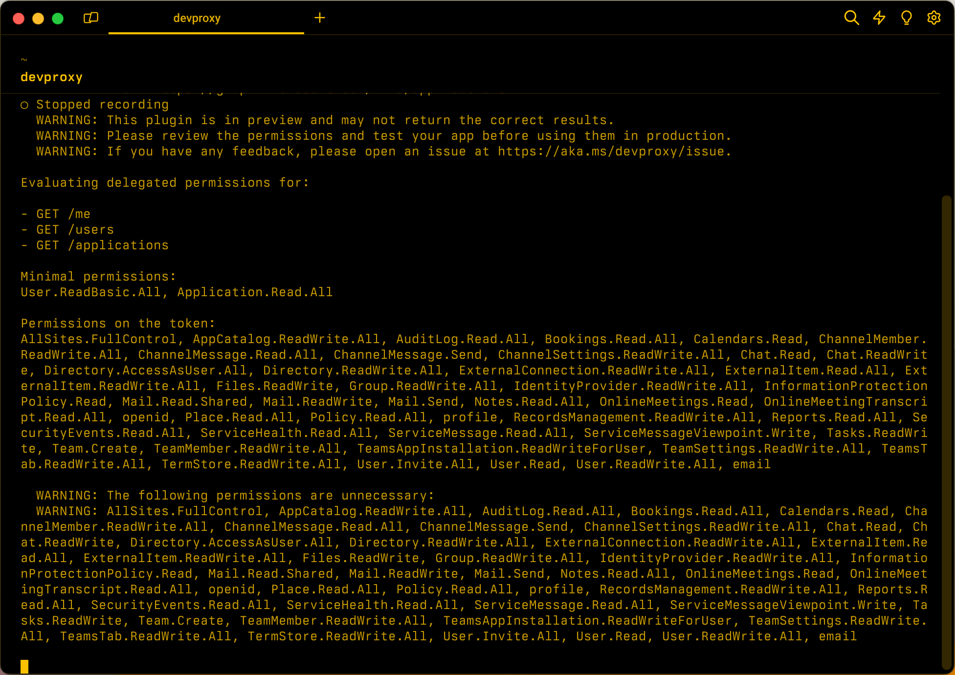Add a new tab with the plus icon
Screen dimensions: 955x675
click(319, 18)
